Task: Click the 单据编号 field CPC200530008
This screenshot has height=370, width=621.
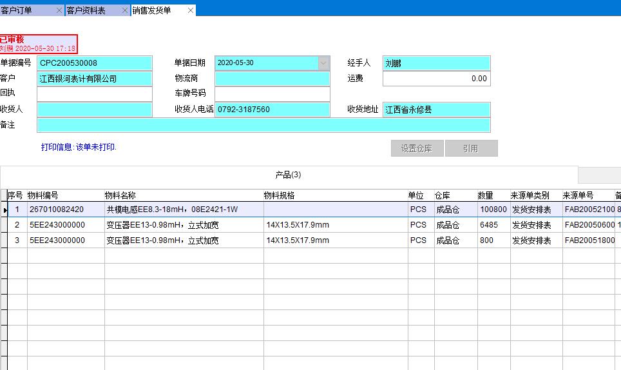Action: pos(94,63)
